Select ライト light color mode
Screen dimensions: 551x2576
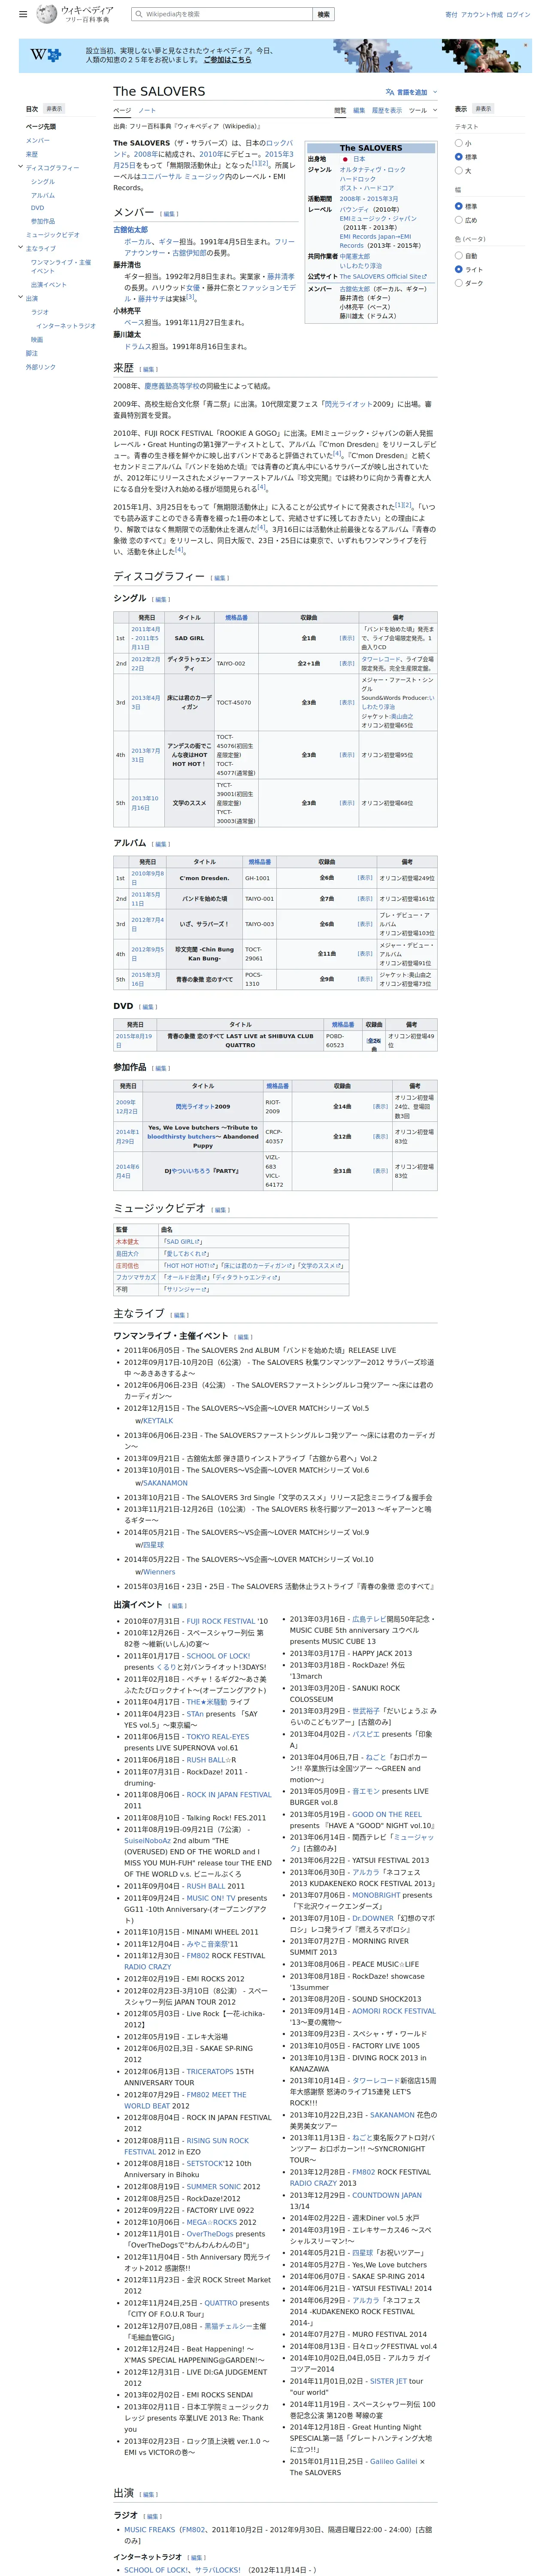[459, 269]
